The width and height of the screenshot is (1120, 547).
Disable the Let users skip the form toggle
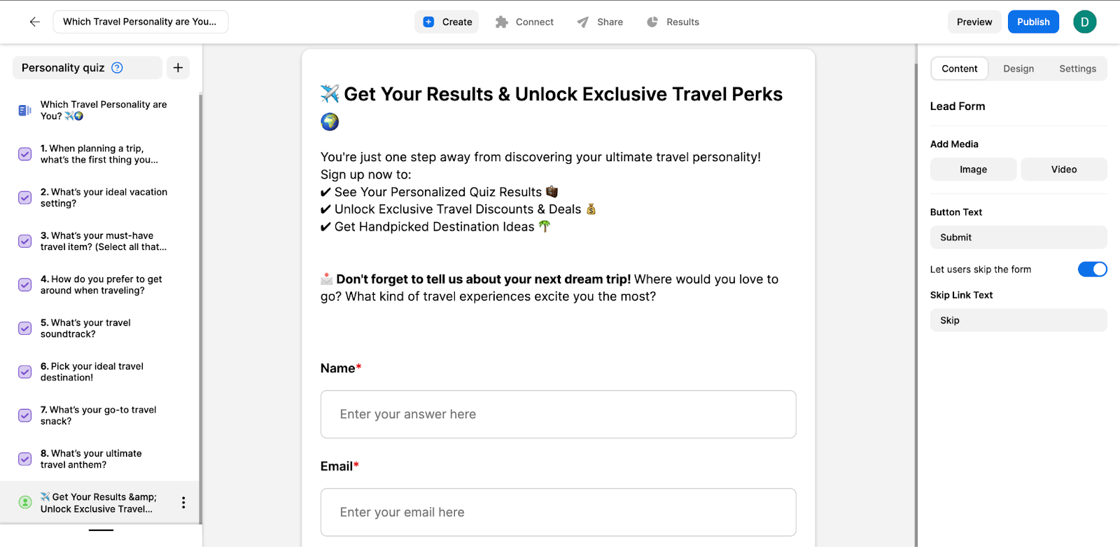pos(1091,269)
